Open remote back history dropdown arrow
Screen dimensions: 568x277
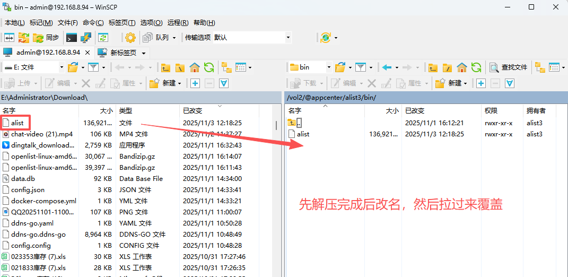point(397,67)
